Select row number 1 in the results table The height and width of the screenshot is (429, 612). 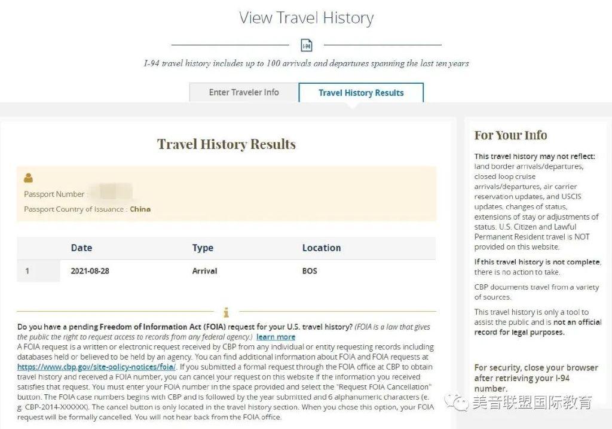[x=27, y=271]
